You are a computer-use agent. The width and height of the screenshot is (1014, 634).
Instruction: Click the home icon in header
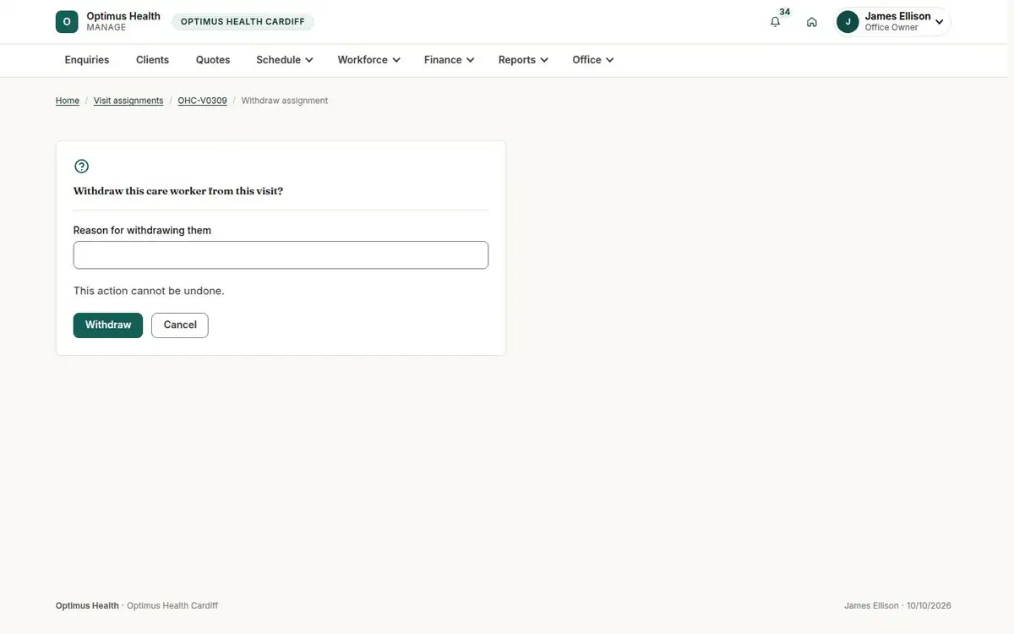pos(812,22)
